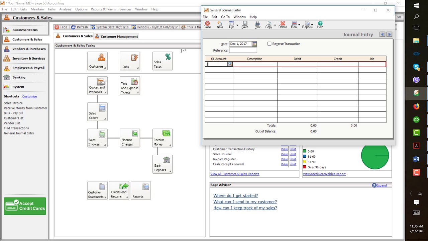Open Where do I get started link
The image size is (428, 241).
tap(235, 195)
